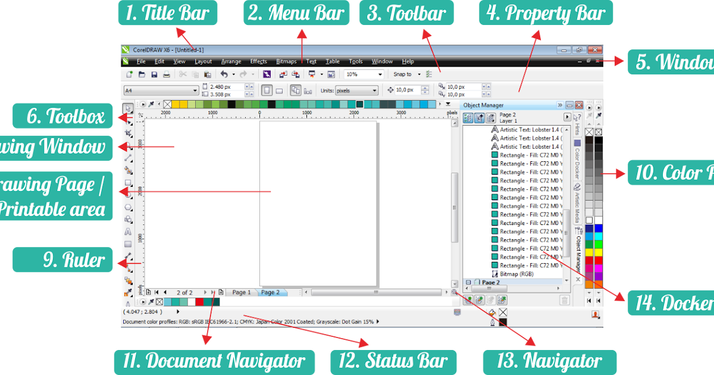Click the Print icon in the toolbar
This screenshot has width=714, height=375.
[165, 74]
